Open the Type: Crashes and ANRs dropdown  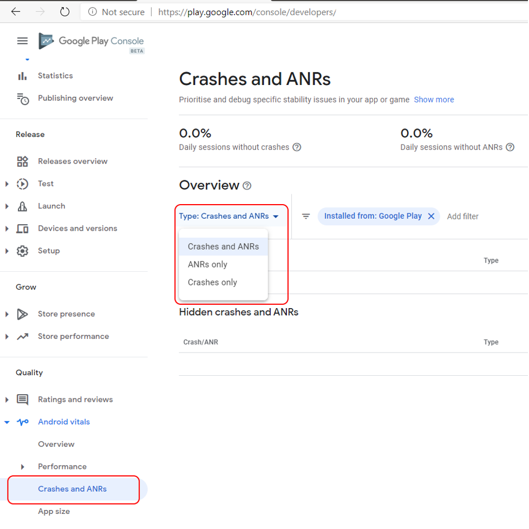point(229,216)
